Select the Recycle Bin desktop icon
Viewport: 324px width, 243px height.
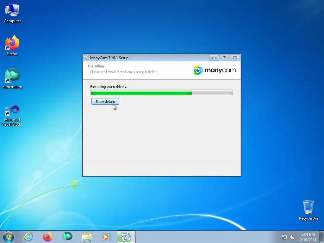tap(308, 210)
